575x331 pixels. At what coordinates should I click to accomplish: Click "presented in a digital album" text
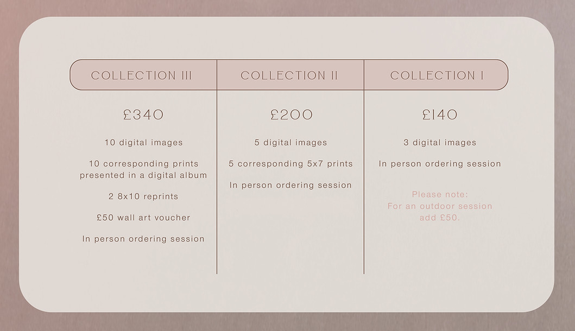tap(143, 175)
